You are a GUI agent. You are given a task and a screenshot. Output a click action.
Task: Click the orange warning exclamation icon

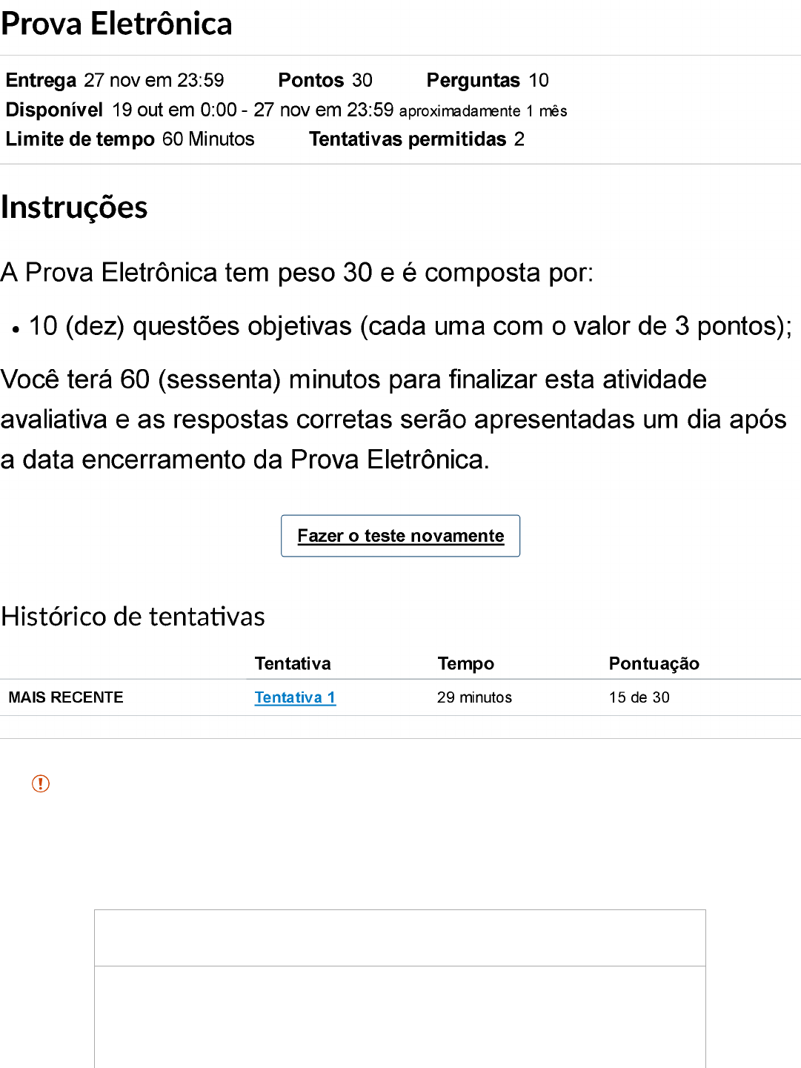pyautogui.click(x=41, y=783)
